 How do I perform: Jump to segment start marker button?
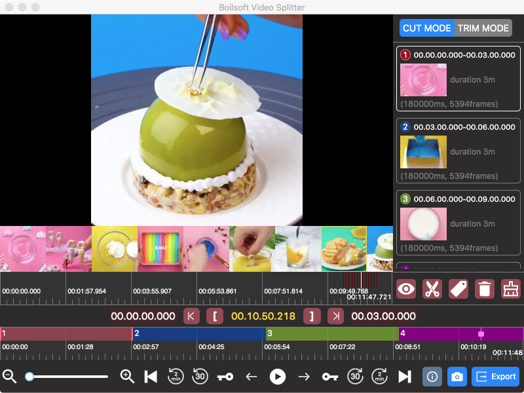pyautogui.click(x=191, y=316)
